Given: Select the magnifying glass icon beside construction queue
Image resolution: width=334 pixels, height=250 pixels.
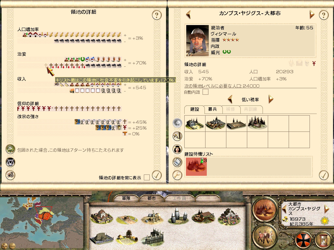Looking at the screenshot, I should 177,175.
